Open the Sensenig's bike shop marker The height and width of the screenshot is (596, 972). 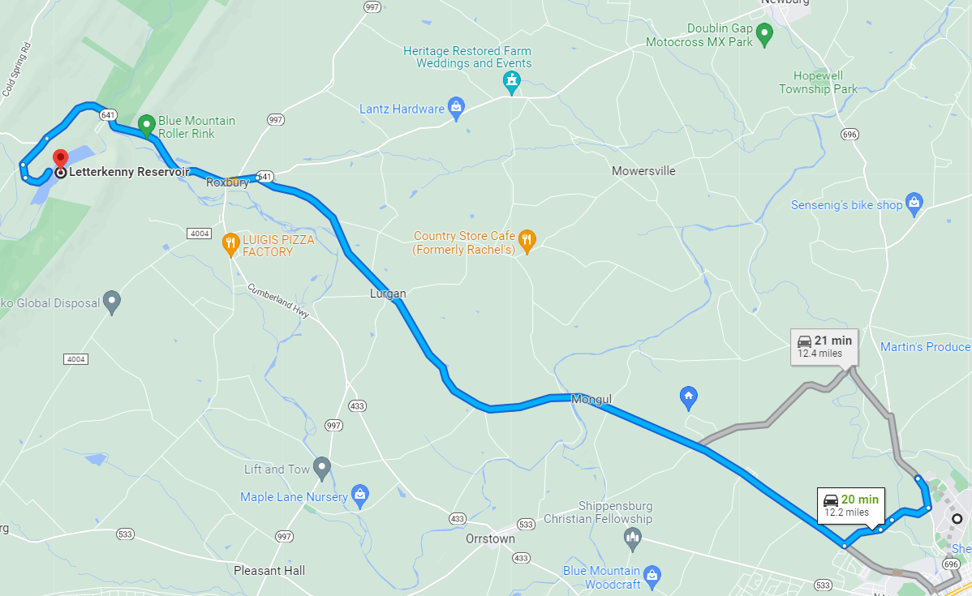[x=914, y=204]
